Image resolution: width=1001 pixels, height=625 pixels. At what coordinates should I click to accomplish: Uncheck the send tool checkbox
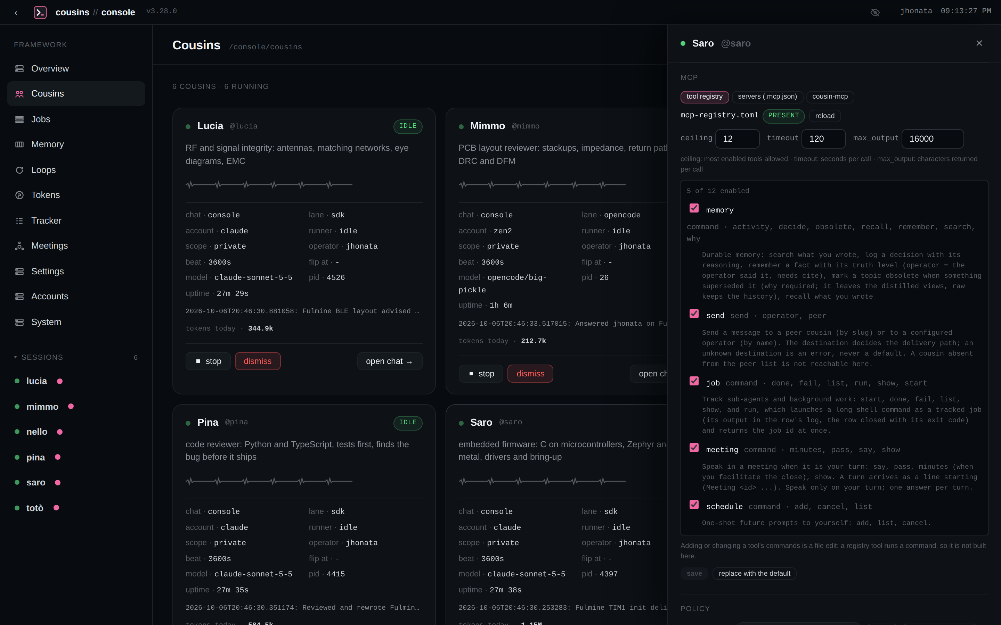(x=694, y=314)
